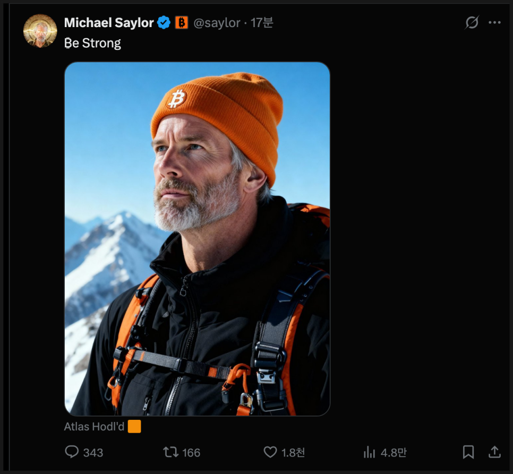513x474 pixels.
Task: Click the 1.8천 like count
Action: tap(293, 452)
